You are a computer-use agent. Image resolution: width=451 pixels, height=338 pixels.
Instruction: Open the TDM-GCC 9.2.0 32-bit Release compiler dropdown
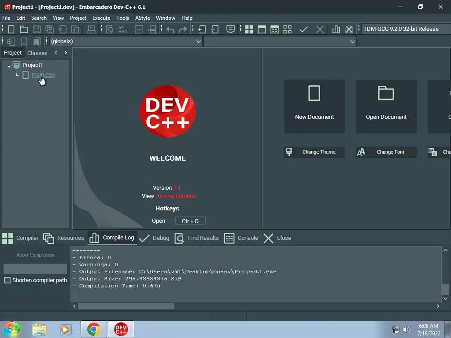coord(406,29)
